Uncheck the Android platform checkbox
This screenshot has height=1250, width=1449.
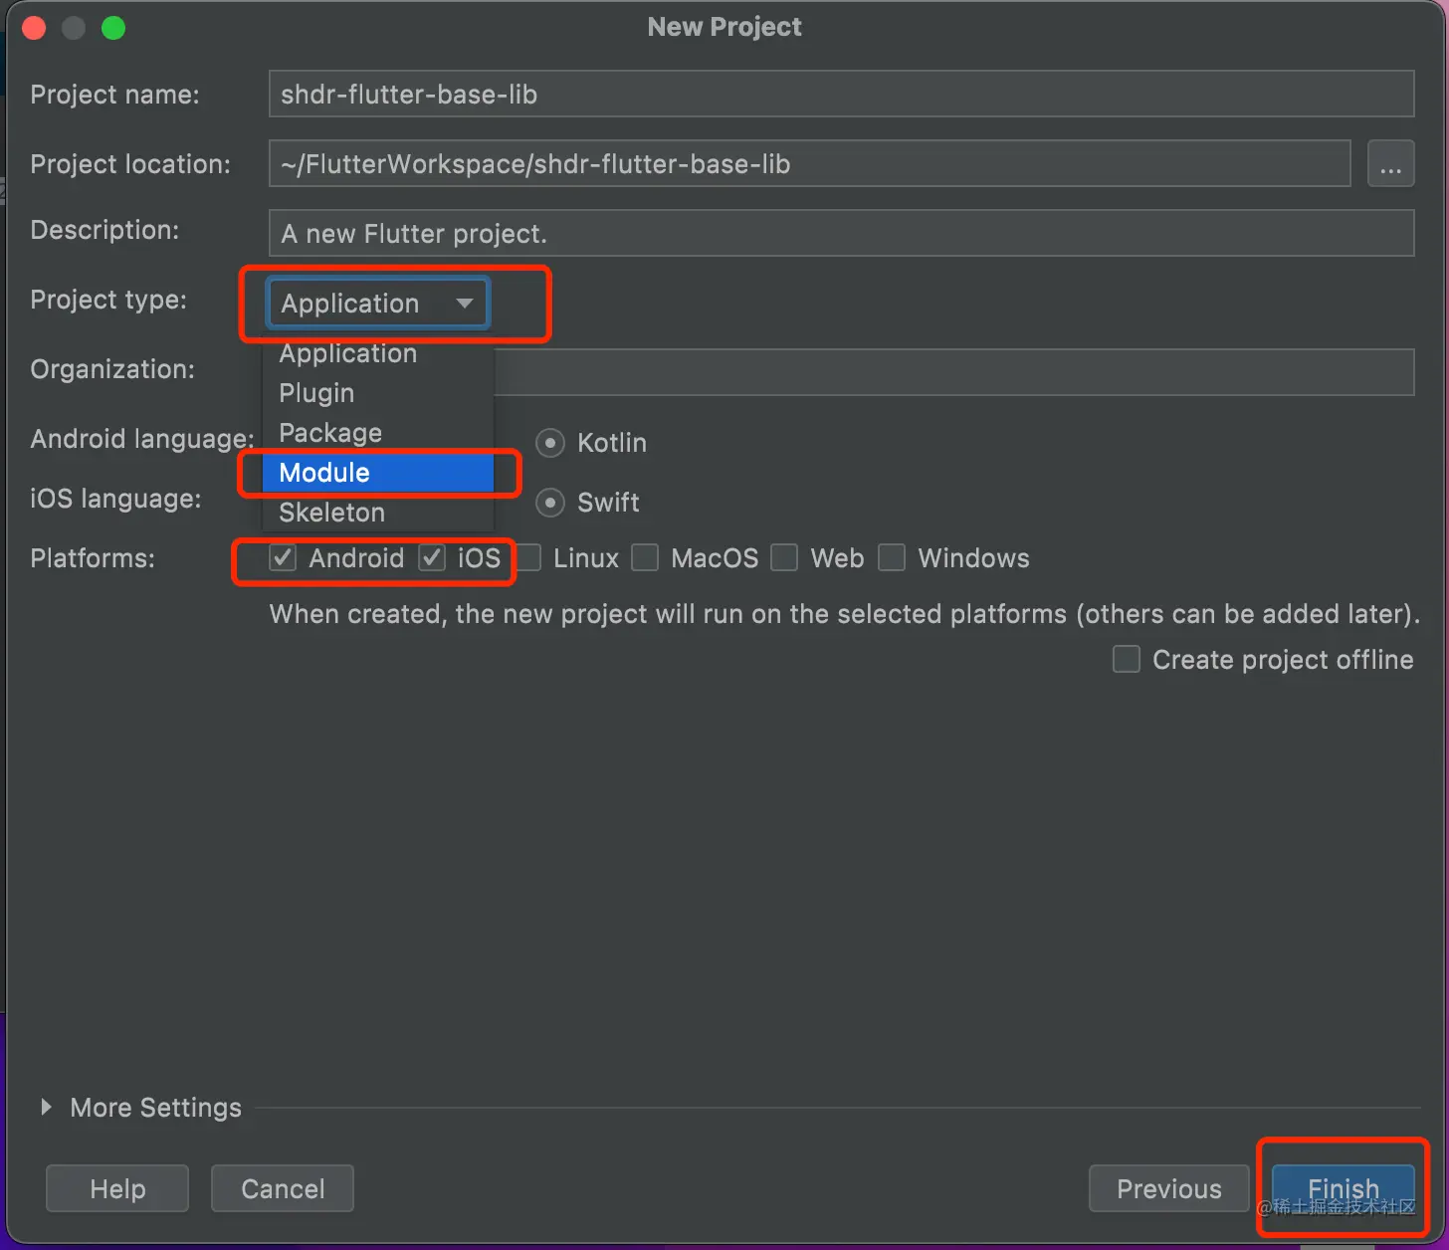coord(284,558)
